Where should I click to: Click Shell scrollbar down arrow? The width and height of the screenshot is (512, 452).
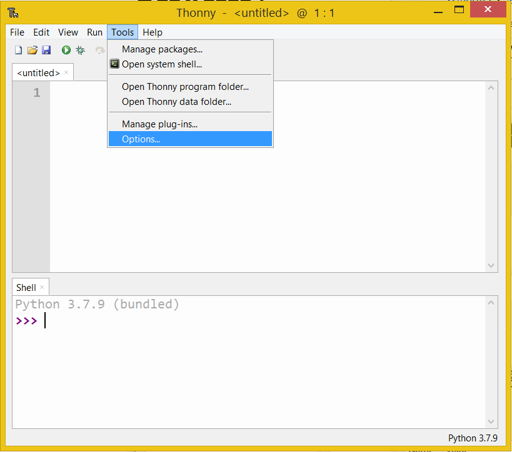pyautogui.click(x=491, y=421)
